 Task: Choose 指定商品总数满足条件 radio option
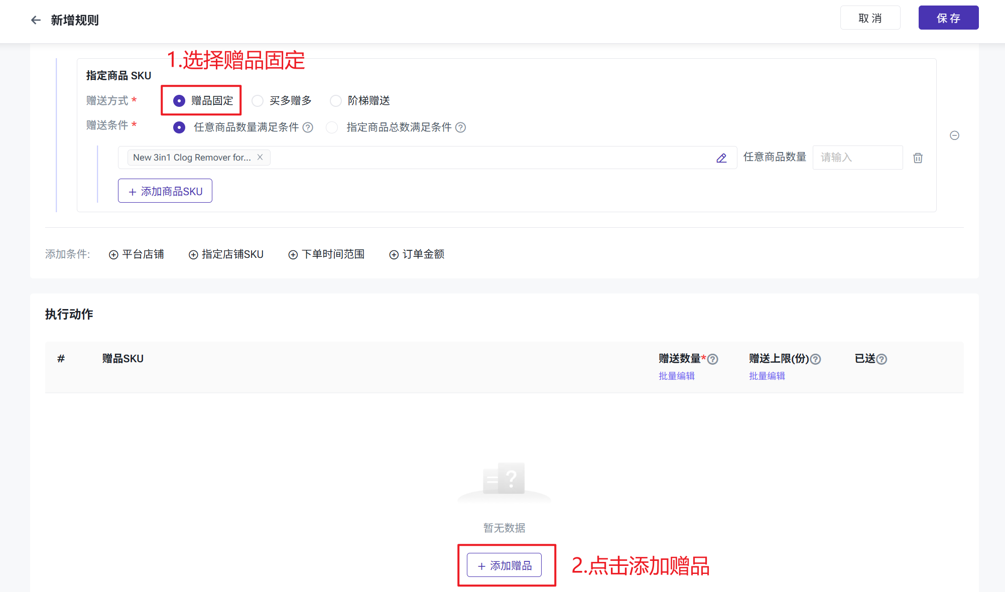332,127
